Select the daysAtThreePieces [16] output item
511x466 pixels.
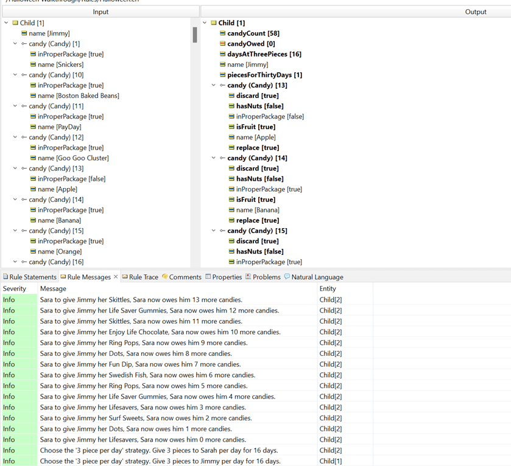click(x=264, y=54)
